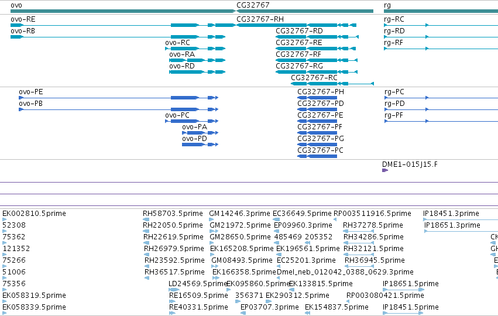Click the IP18651.5prime EST label
Image resolution: width=498 pixels, height=316 pixels.
click(x=411, y=284)
